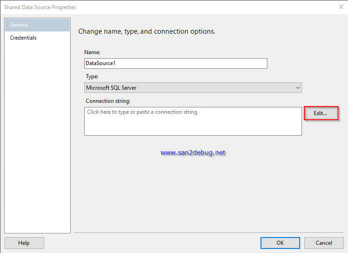Switch to the Credentials page
The height and width of the screenshot is (253, 348).
pos(23,38)
